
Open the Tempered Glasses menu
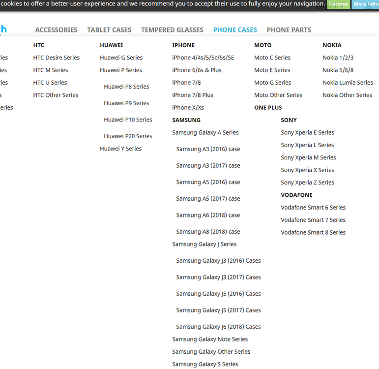pos(173,30)
